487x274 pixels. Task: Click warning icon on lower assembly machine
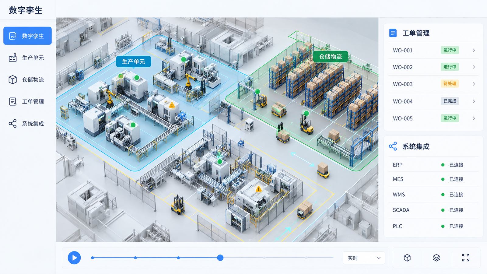tap(258, 189)
